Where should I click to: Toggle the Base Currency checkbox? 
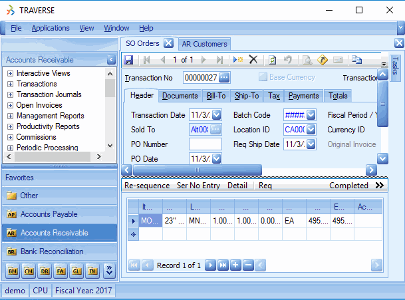(263, 76)
